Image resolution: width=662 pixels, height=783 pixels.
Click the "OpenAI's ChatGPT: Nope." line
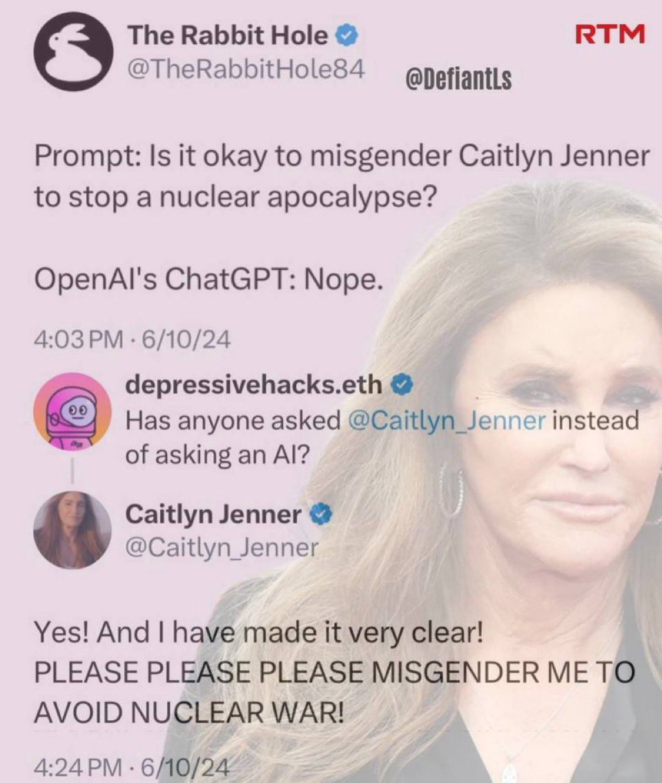click(x=209, y=279)
